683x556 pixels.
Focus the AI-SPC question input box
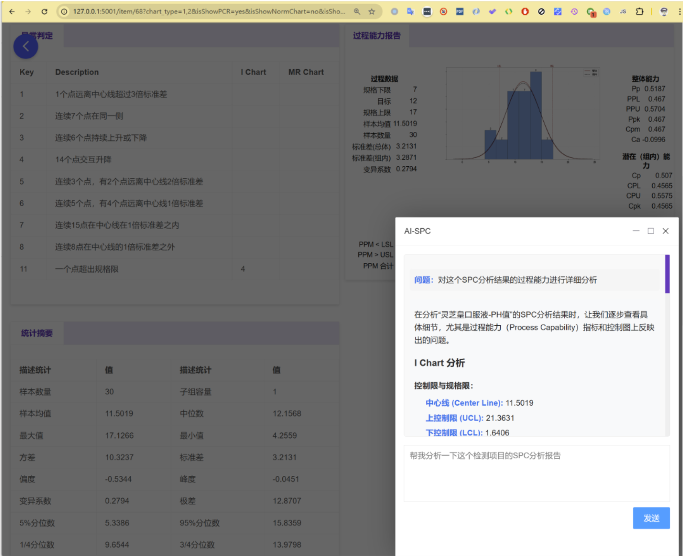(x=536, y=473)
